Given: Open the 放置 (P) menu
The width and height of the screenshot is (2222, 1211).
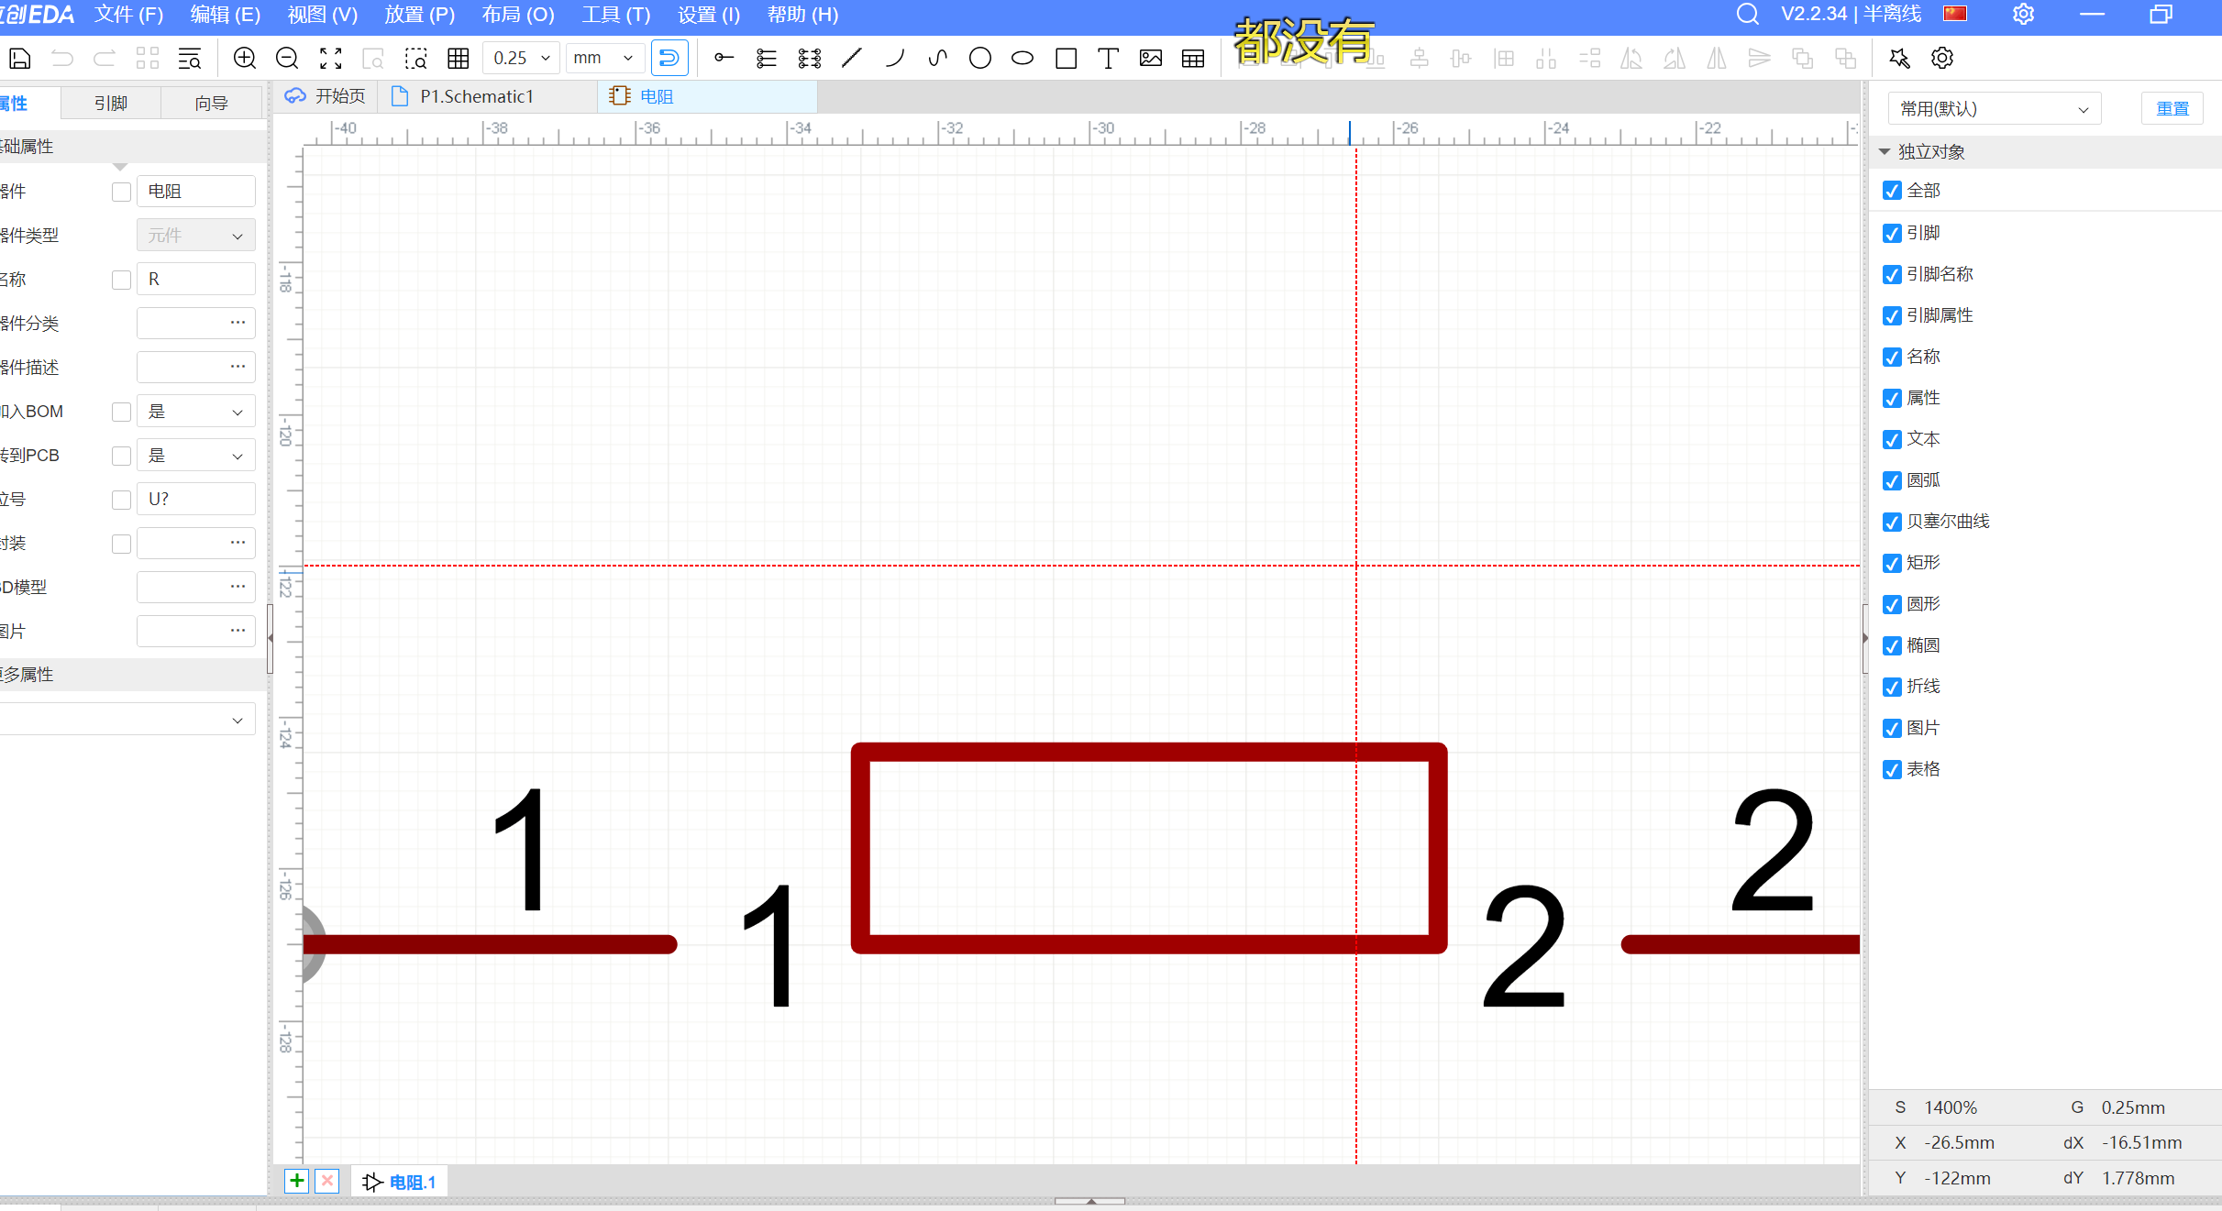Looking at the screenshot, I should tap(419, 15).
